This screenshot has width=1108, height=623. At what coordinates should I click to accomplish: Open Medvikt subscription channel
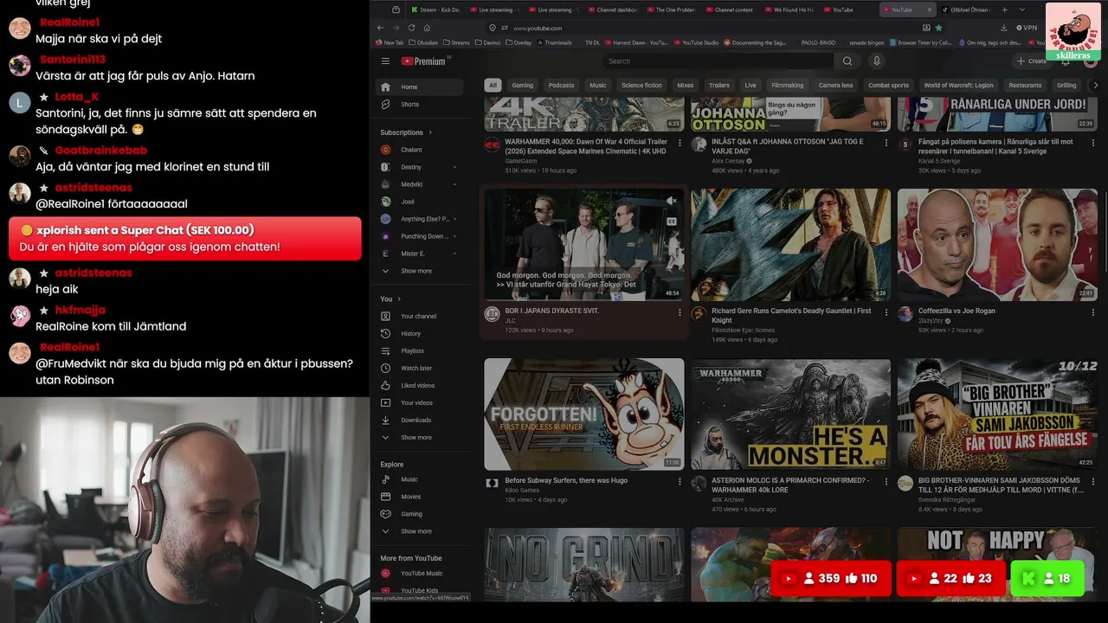(420, 184)
